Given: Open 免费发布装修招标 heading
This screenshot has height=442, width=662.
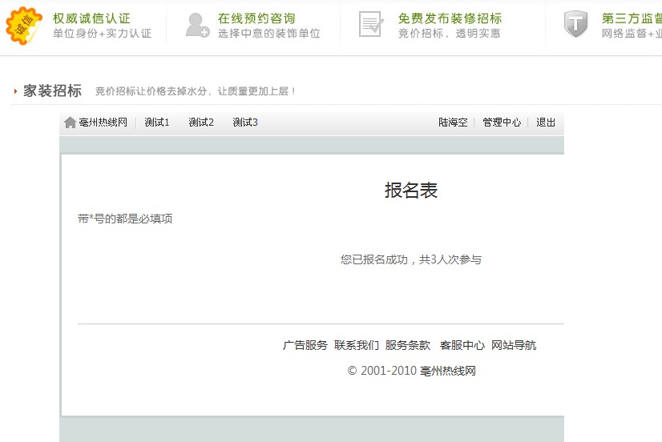Looking at the screenshot, I should [x=450, y=18].
